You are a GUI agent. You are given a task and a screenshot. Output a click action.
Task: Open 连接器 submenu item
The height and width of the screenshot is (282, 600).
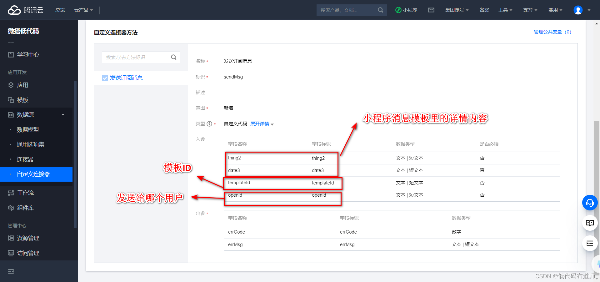[25, 159]
